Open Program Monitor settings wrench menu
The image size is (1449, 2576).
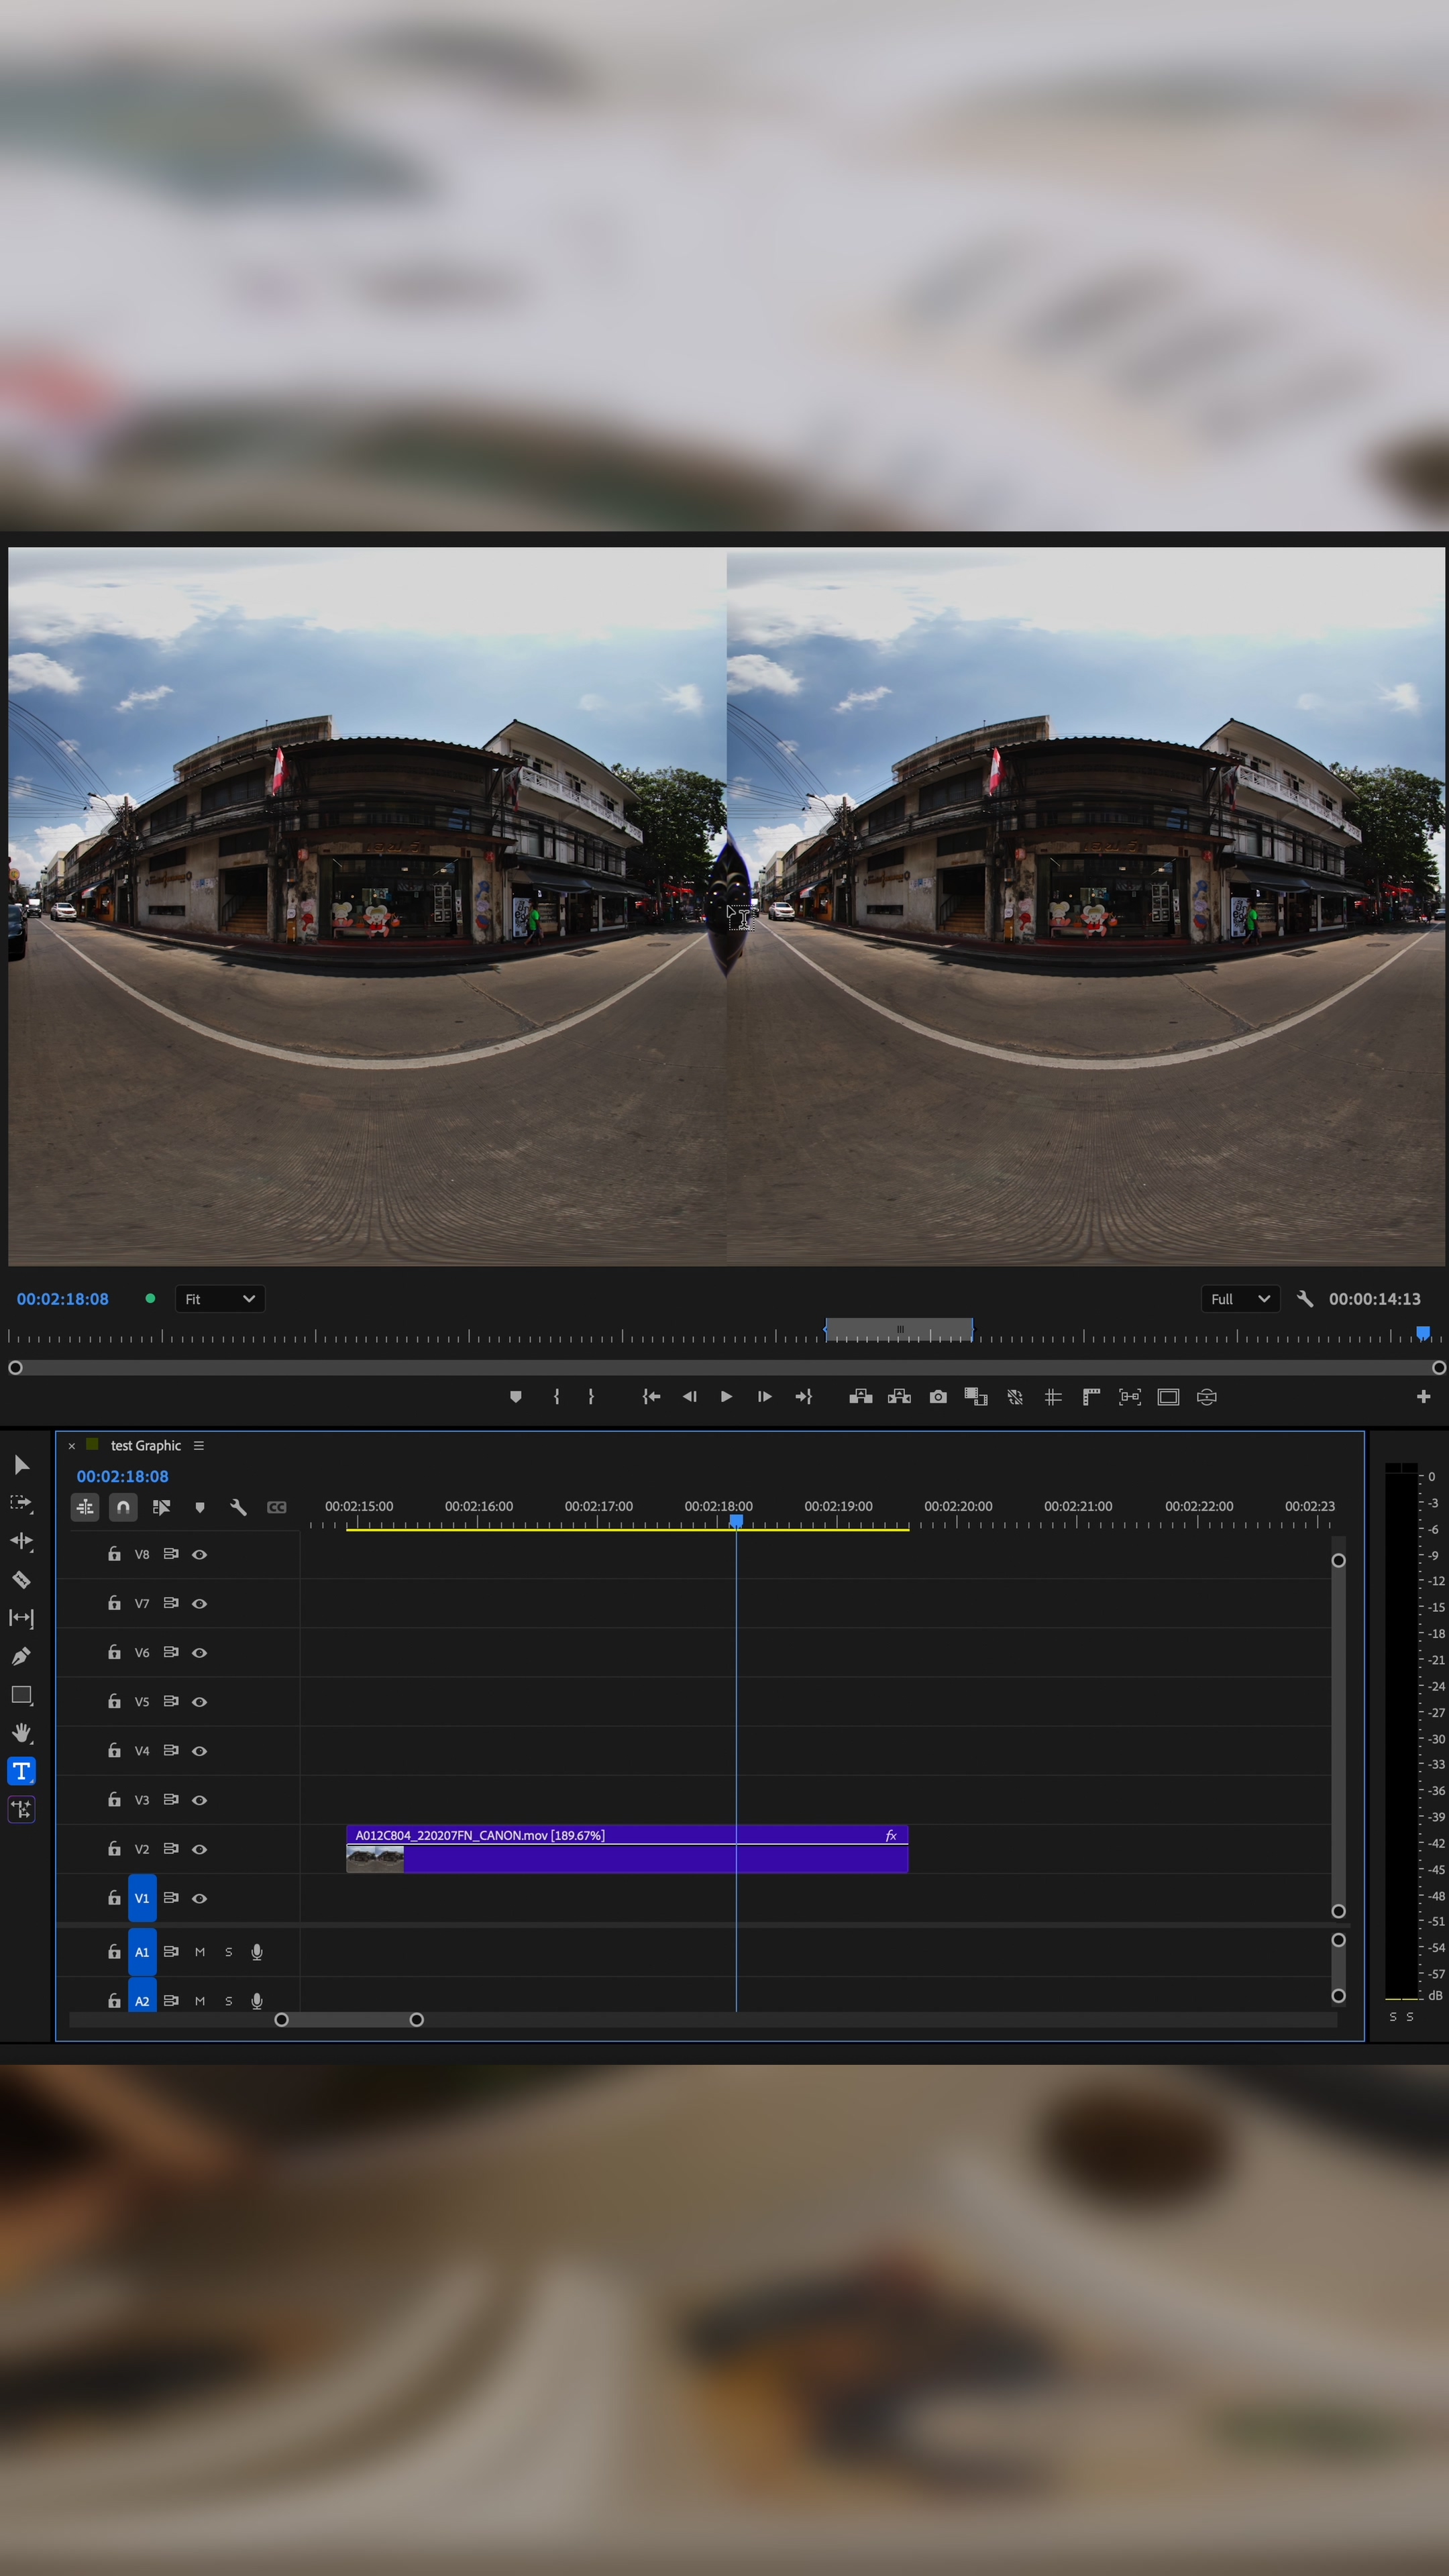click(x=1304, y=1299)
